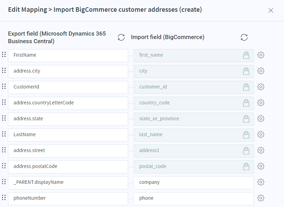Open settings gear for first_name mapping
This screenshot has width=284, height=207.
[x=261, y=55]
